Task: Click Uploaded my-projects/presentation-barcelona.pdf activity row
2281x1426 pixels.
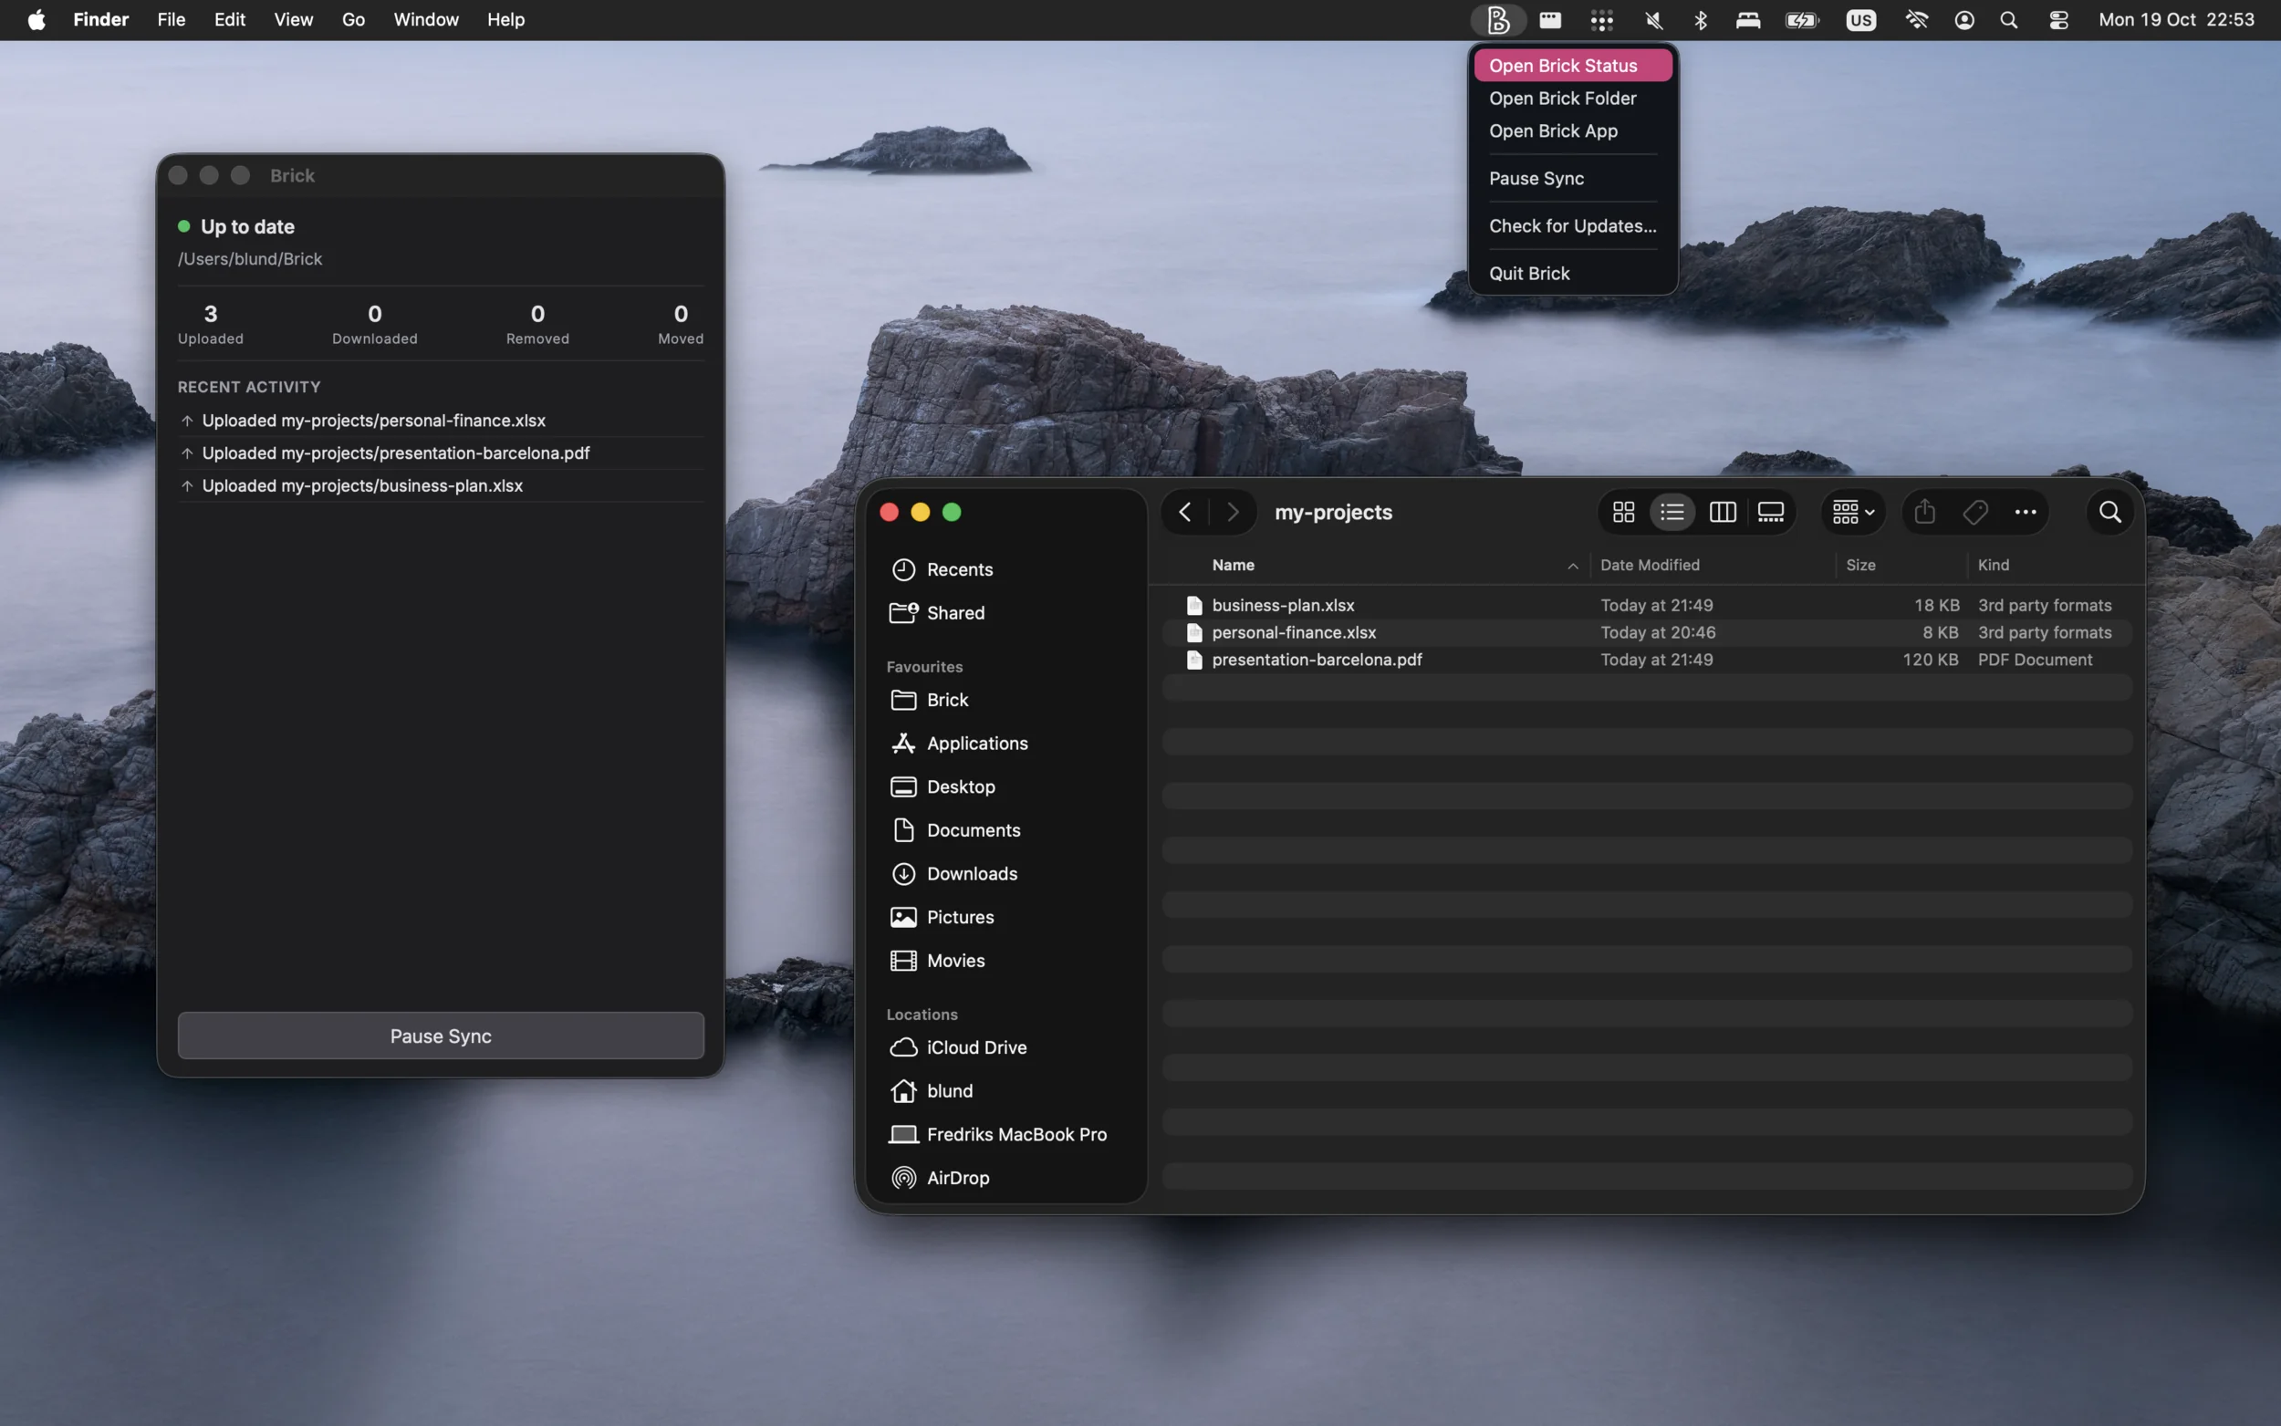Action: pos(441,453)
